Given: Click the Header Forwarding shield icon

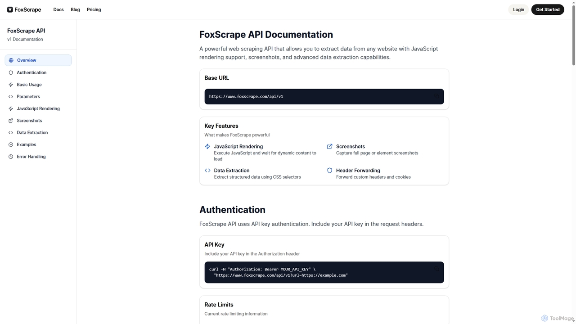Looking at the screenshot, I should coord(329,171).
